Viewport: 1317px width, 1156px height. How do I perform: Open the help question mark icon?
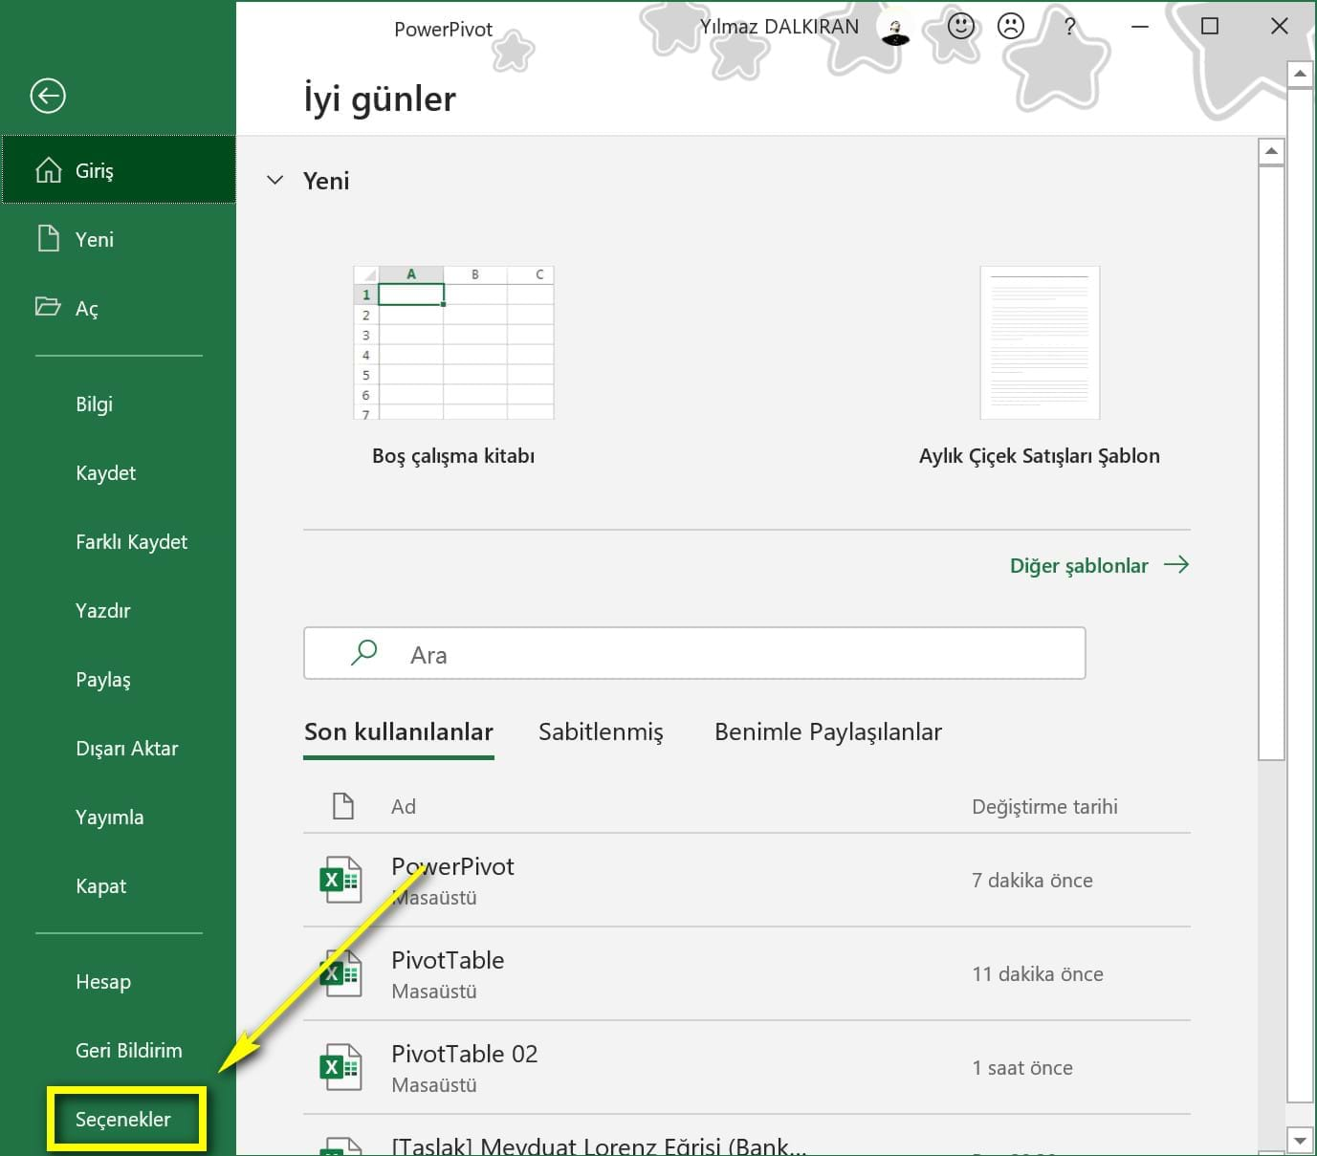point(1070,27)
